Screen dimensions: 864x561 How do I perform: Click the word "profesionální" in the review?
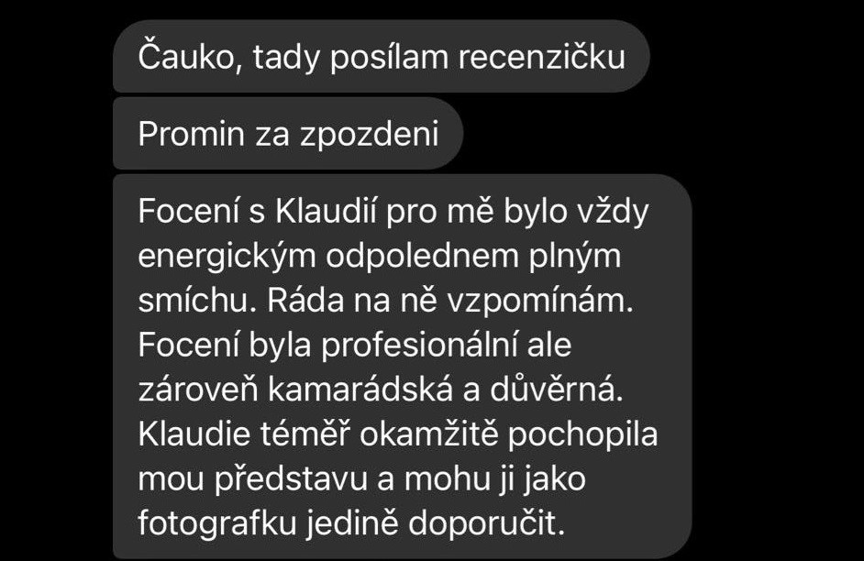[x=420, y=346]
